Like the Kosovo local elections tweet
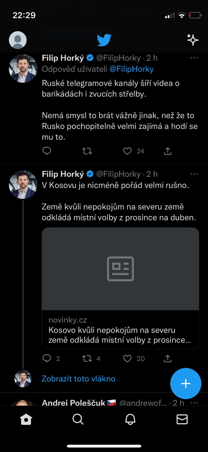This screenshot has height=452, width=208. pyautogui.click(x=127, y=358)
